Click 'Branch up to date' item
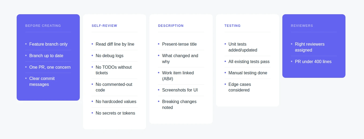The width and height of the screenshot is (364, 139). pyautogui.click(x=46, y=56)
